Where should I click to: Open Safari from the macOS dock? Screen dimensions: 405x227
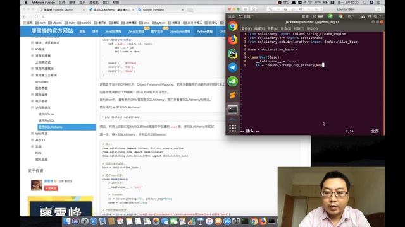pyautogui.click(x=94, y=221)
